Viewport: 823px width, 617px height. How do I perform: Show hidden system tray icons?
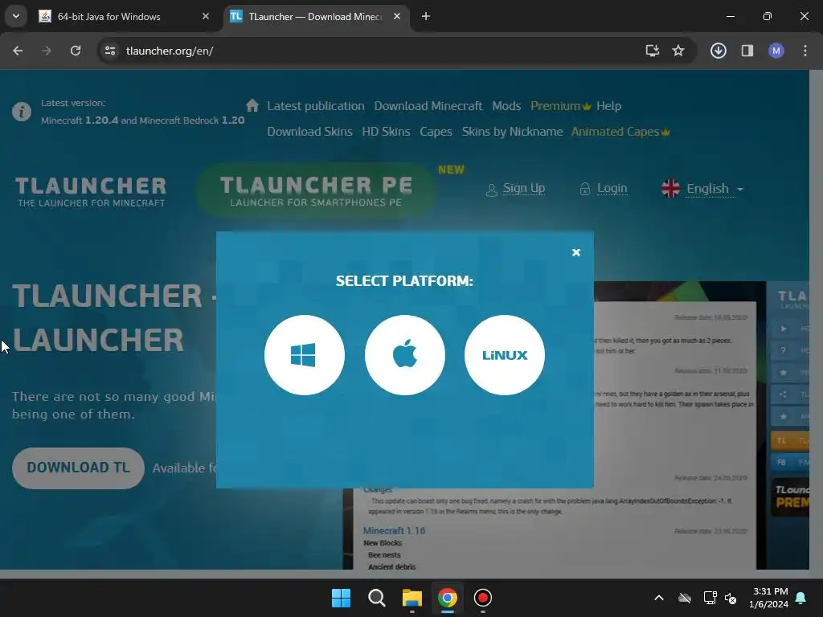click(659, 598)
